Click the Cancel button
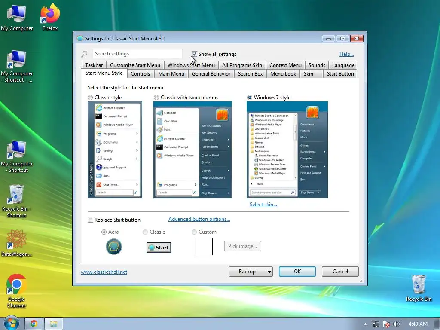Screen dimensions: 440x330 pos(340,272)
